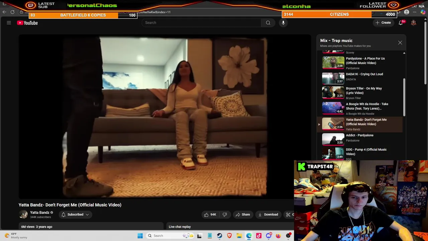Screen dimensions: 428x241
Task: Open YouTube notifications bell
Action: pyautogui.click(x=401, y=23)
